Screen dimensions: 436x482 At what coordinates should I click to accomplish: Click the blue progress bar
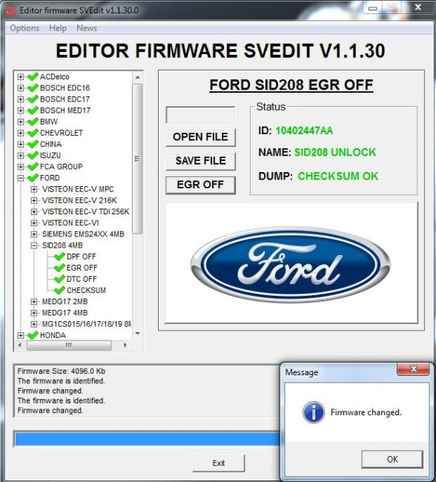point(147,439)
